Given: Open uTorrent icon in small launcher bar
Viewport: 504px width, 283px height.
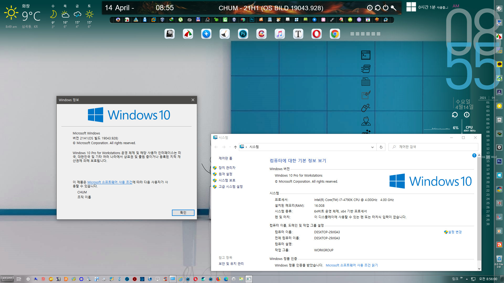Looking at the screenshot, I should coord(181,20).
